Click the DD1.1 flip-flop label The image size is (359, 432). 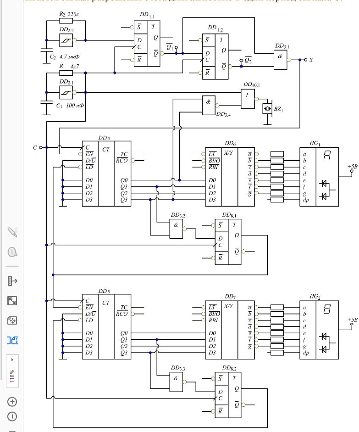(147, 15)
